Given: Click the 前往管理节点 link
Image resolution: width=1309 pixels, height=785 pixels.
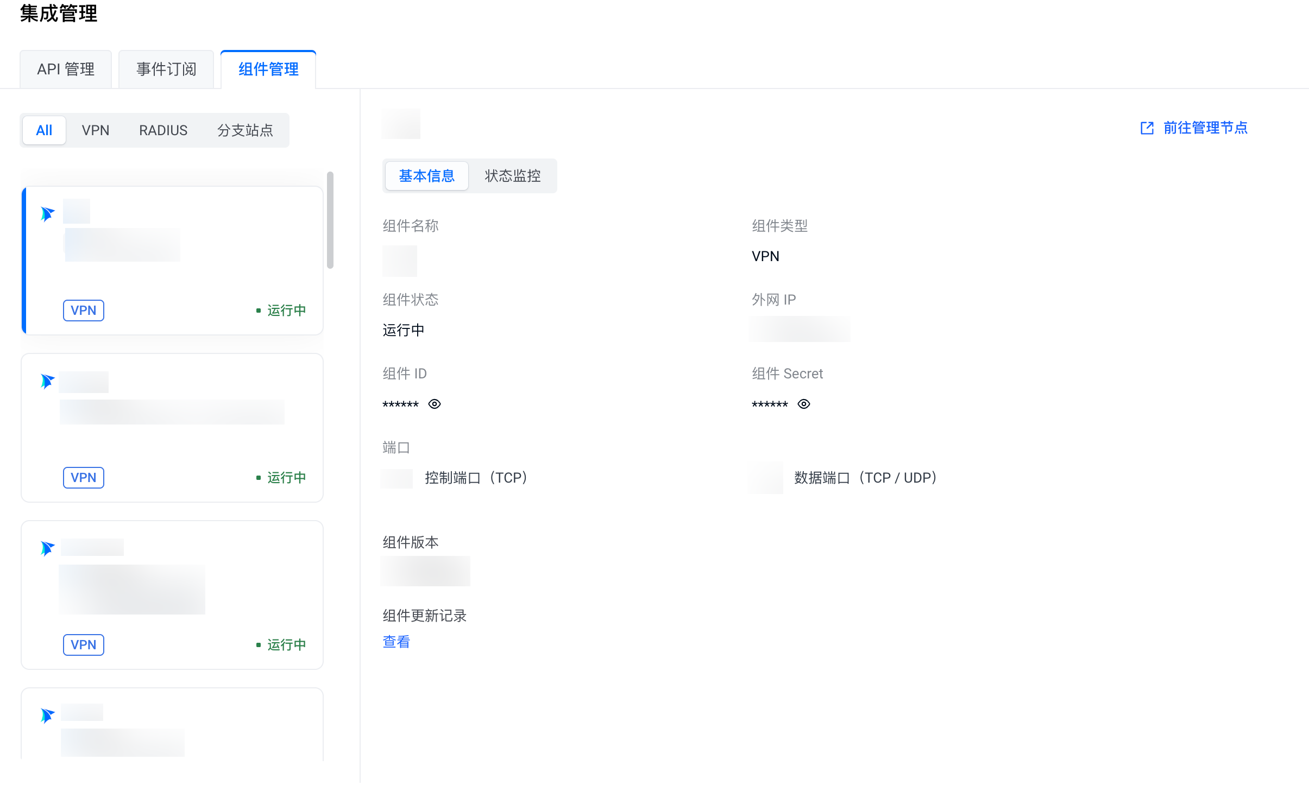Looking at the screenshot, I should (1205, 128).
